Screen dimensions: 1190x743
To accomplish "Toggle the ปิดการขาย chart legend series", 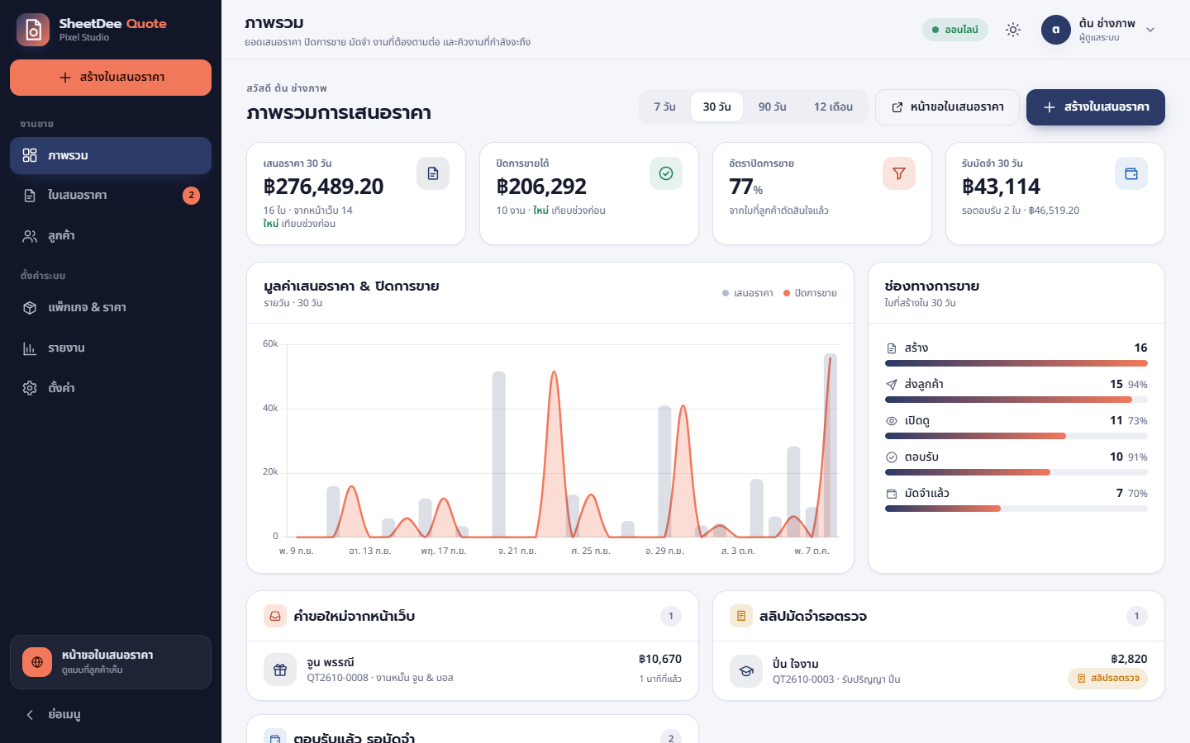I will 811,293.
